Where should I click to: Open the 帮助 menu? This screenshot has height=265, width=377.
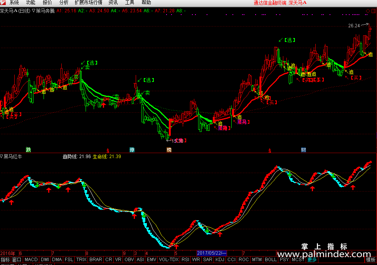[146, 3]
